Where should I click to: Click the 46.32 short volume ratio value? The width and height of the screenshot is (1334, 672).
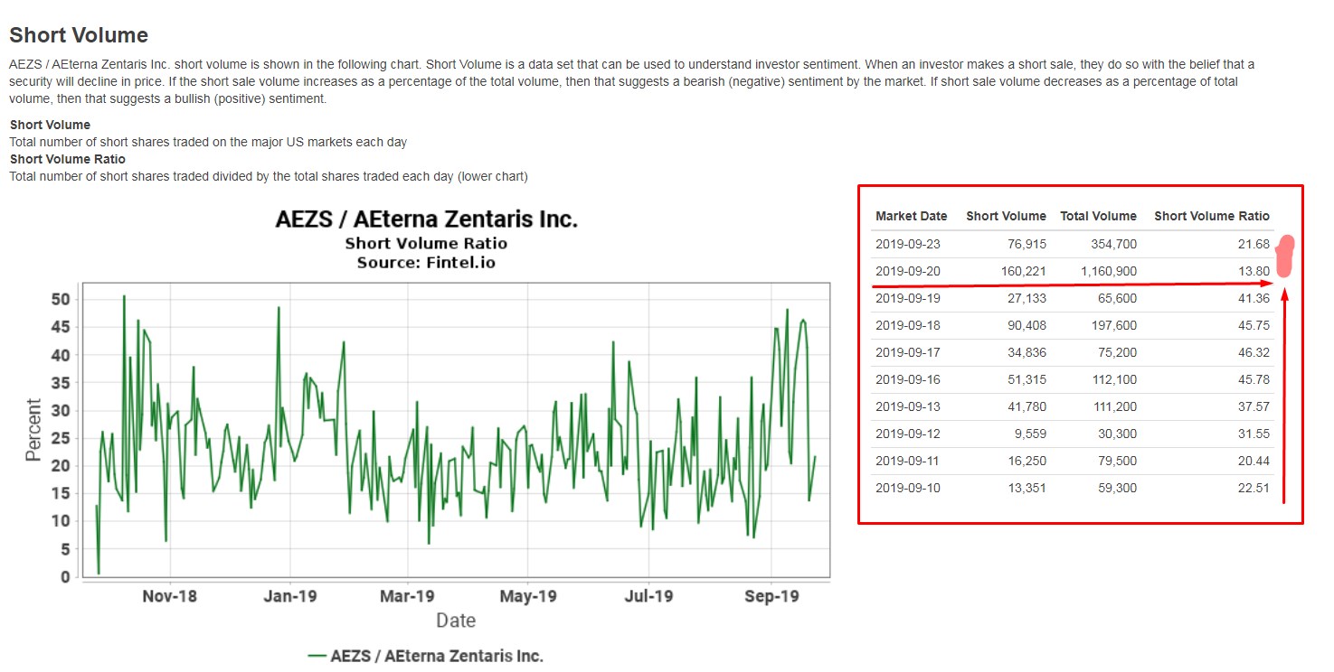point(1254,352)
